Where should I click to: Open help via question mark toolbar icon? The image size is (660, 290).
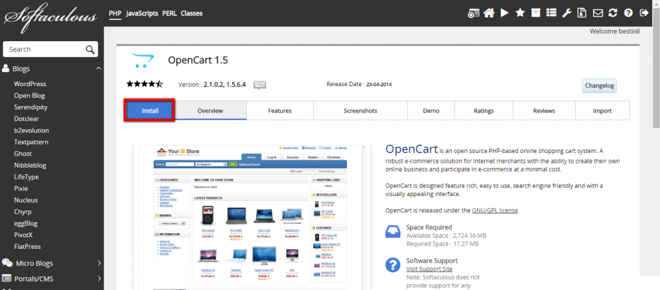(628, 13)
